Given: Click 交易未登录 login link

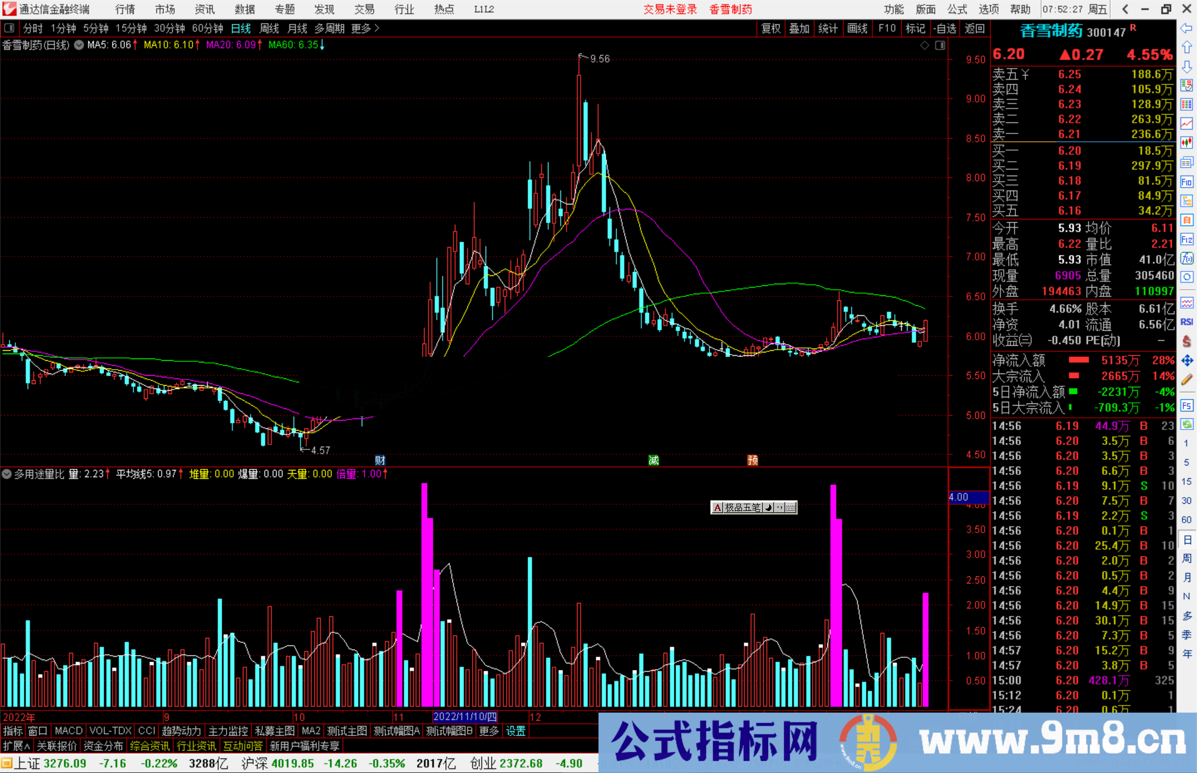Looking at the screenshot, I should coord(670,9).
